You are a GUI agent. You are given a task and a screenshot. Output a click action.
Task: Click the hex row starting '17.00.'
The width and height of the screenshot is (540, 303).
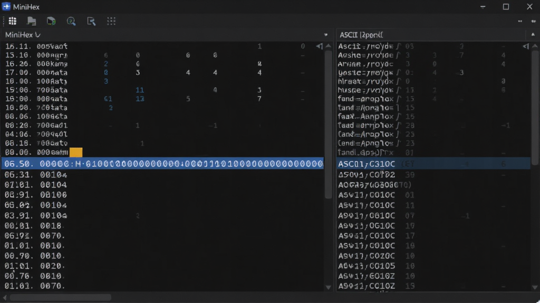pos(162,73)
